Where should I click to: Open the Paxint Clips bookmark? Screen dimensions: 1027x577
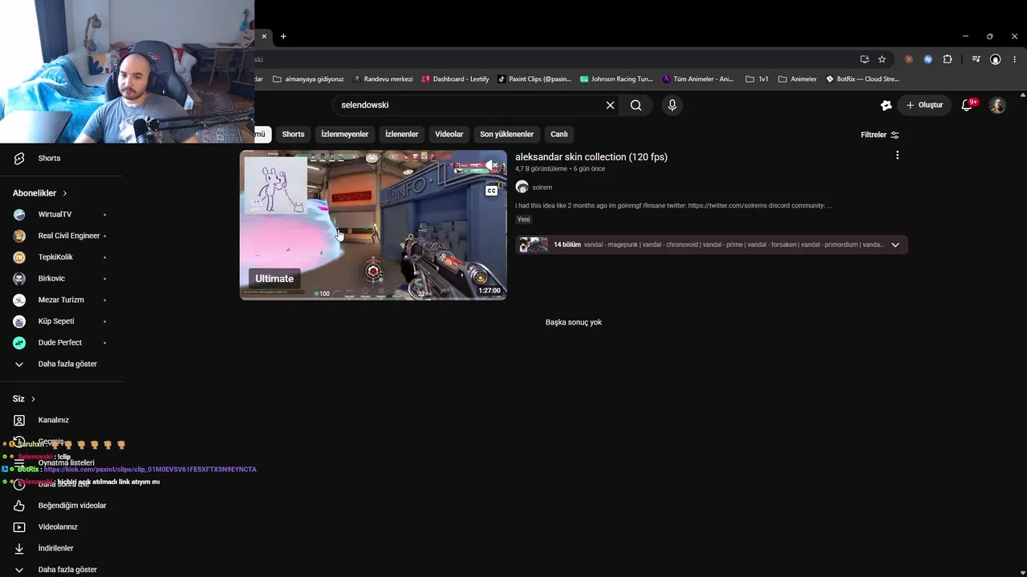534,79
